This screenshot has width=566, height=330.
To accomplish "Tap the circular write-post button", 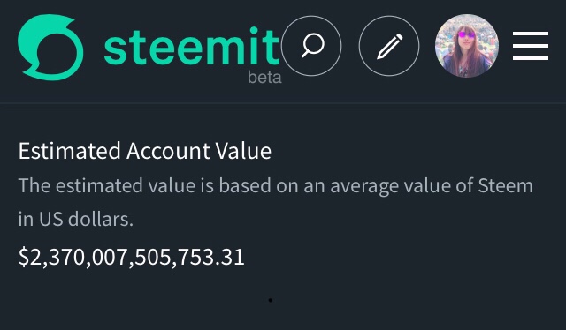I will (x=389, y=46).
